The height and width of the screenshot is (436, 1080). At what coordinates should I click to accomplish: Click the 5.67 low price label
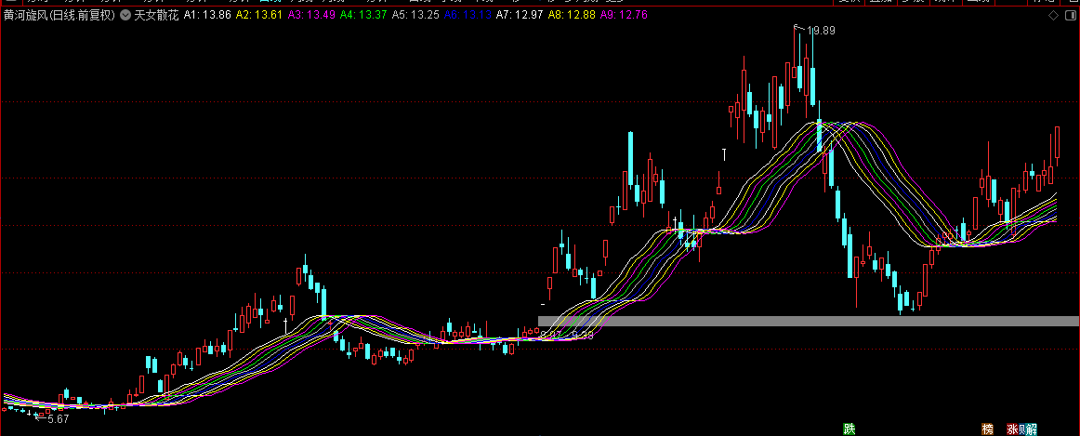pos(58,418)
